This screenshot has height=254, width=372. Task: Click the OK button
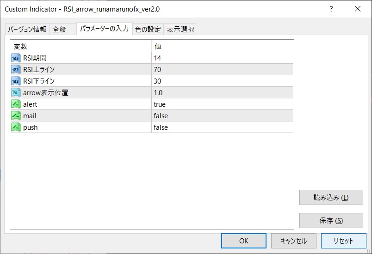tap(244, 241)
